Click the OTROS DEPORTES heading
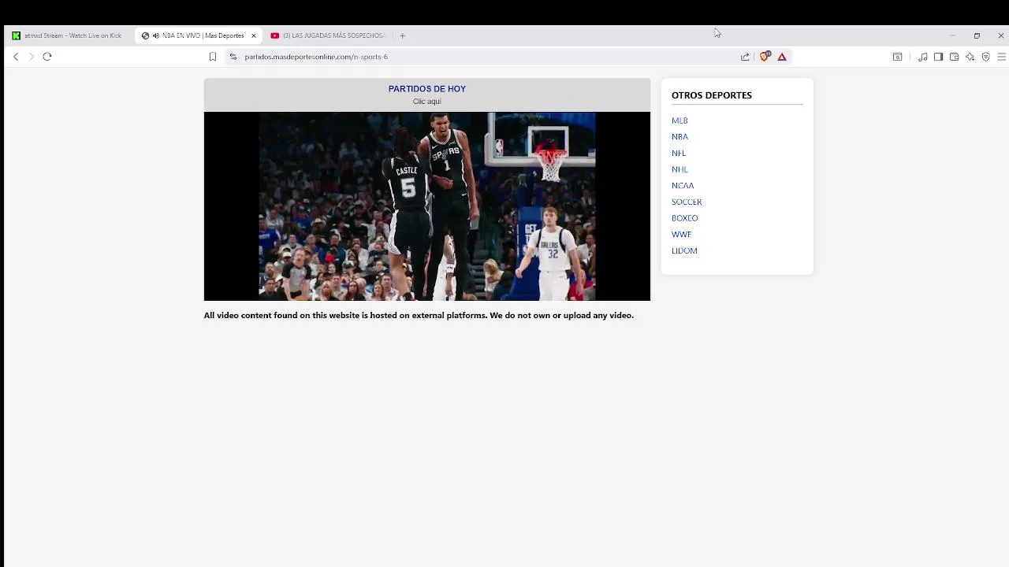The width and height of the screenshot is (1009, 567). [x=712, y=95]
